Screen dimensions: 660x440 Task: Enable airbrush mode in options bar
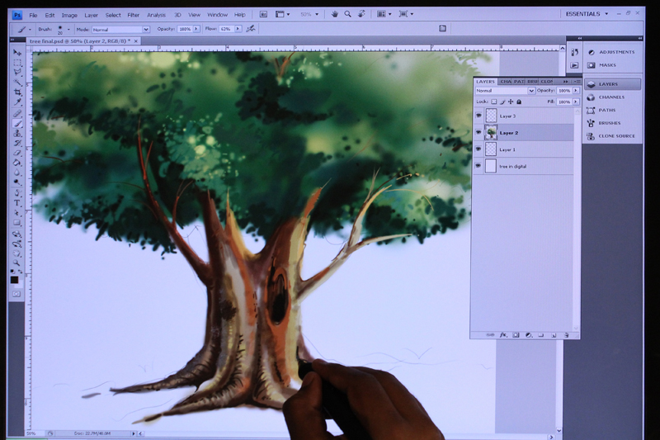251,29
